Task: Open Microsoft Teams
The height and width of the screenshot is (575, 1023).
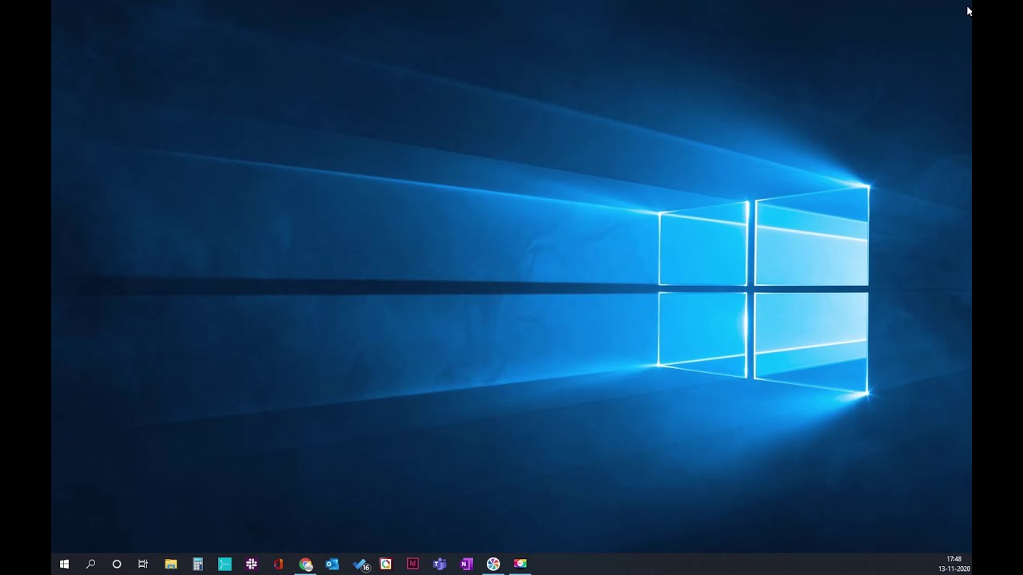Action: tap(440, 564)
